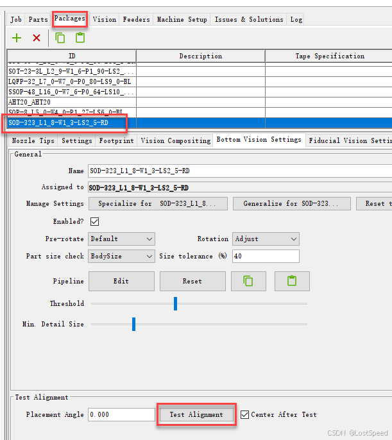This screenshot has width=392, height=440.
Task: Click the Size tolerance (%) field
Action: point(266,256)
